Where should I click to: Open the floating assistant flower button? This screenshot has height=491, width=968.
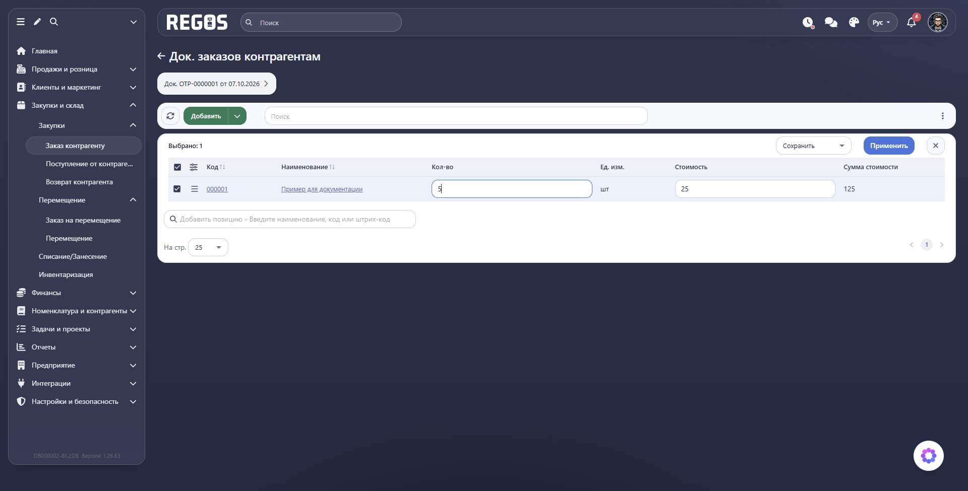928,456
